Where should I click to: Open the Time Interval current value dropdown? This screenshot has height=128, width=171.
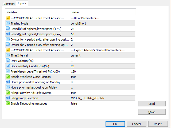(103, 55)
